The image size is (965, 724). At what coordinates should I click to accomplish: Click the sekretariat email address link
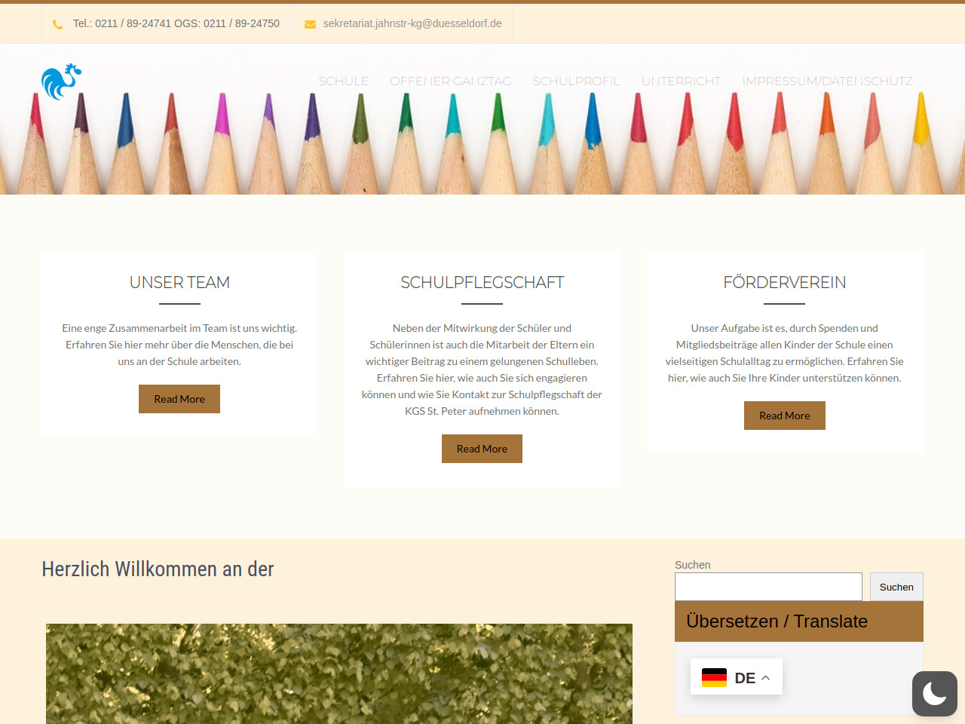pos(412,23)
